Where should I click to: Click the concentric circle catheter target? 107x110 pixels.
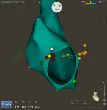(71, 57)
